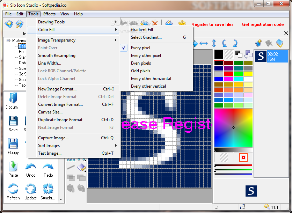Click the dashed selection icon in status bar

point(216,207)
